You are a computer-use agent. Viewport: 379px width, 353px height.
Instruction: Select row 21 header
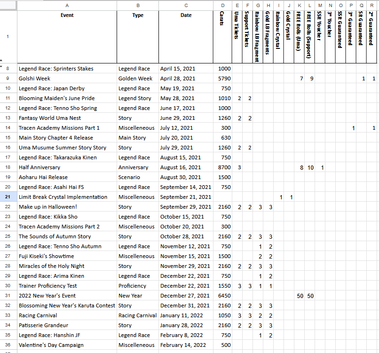point(8,197)
